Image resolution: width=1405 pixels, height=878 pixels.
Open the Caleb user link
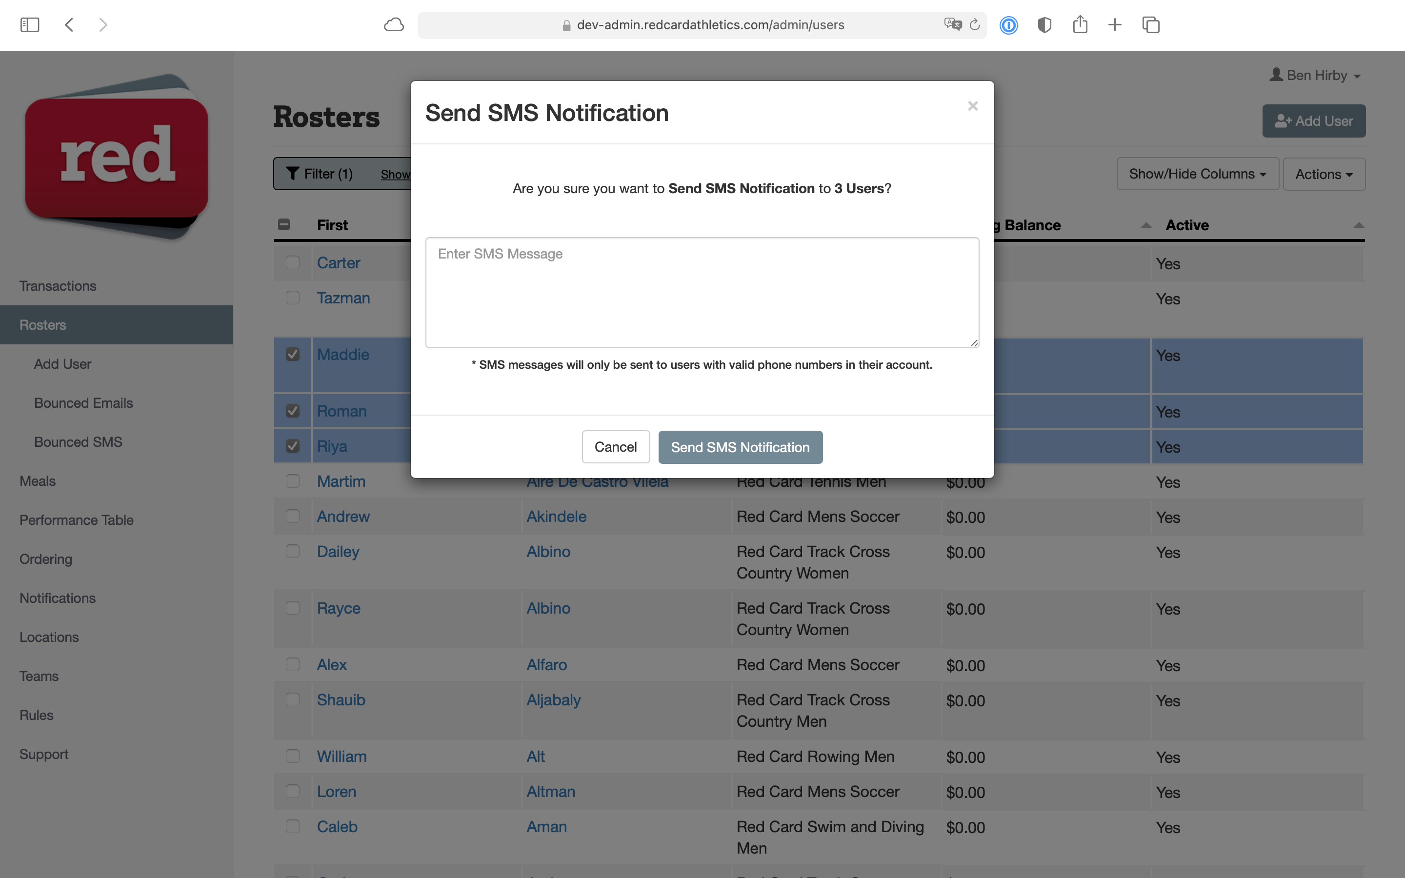tap(337, 826)
